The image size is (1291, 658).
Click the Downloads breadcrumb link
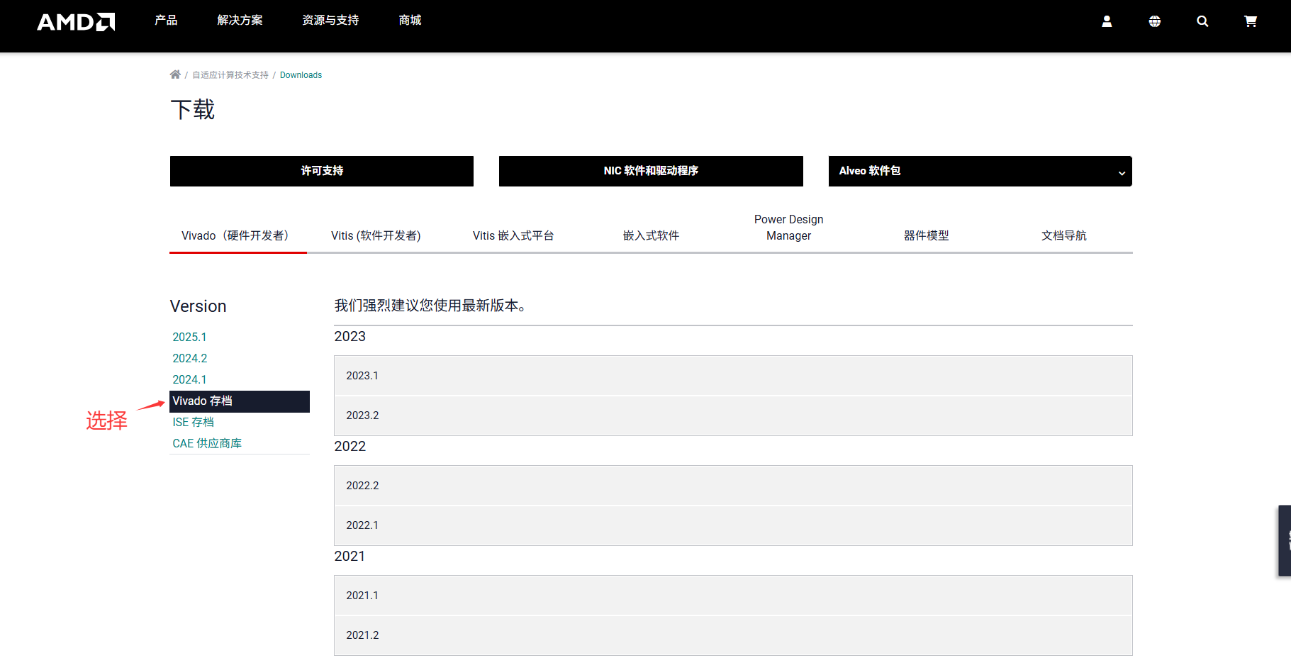301,75
